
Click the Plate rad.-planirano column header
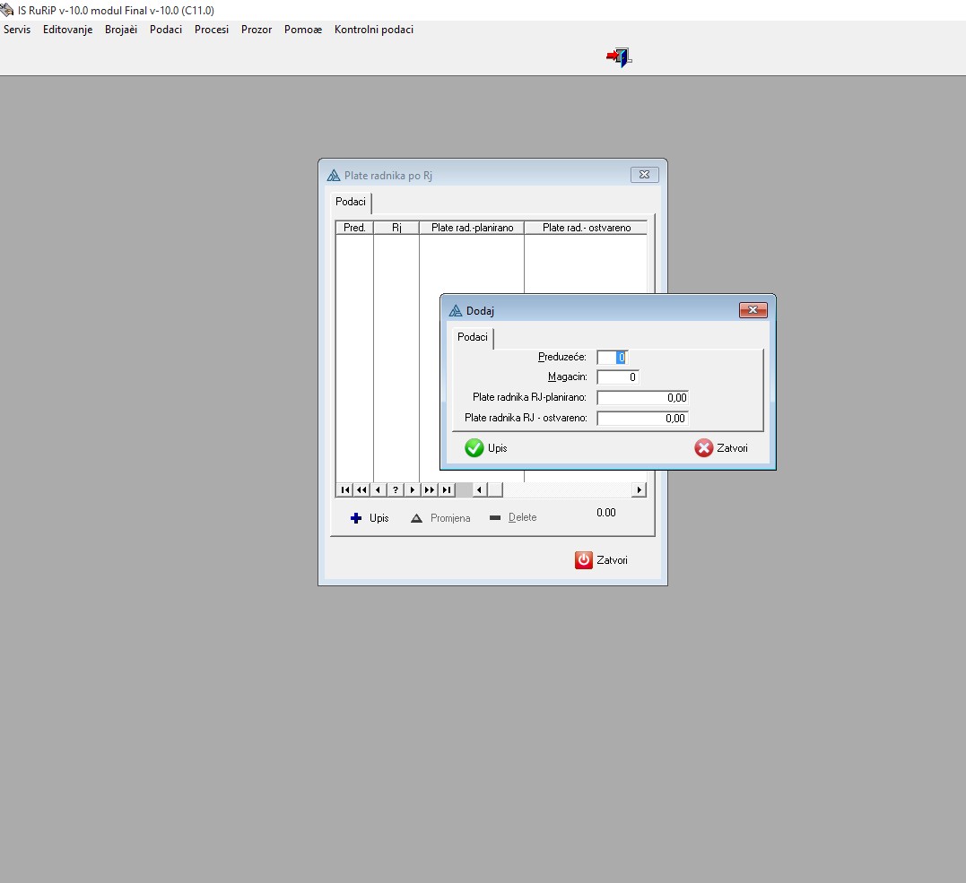coord(472,228)
